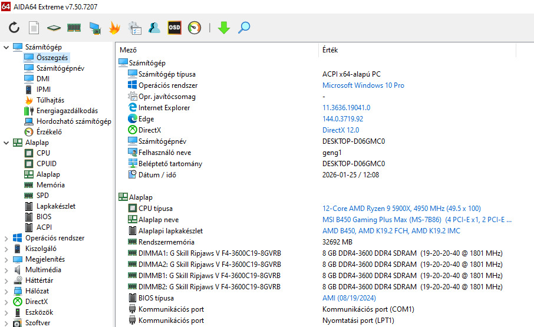Click the CPU chip toolbar icon
This screenshot has height=327, width=534.
click(54, 28)
